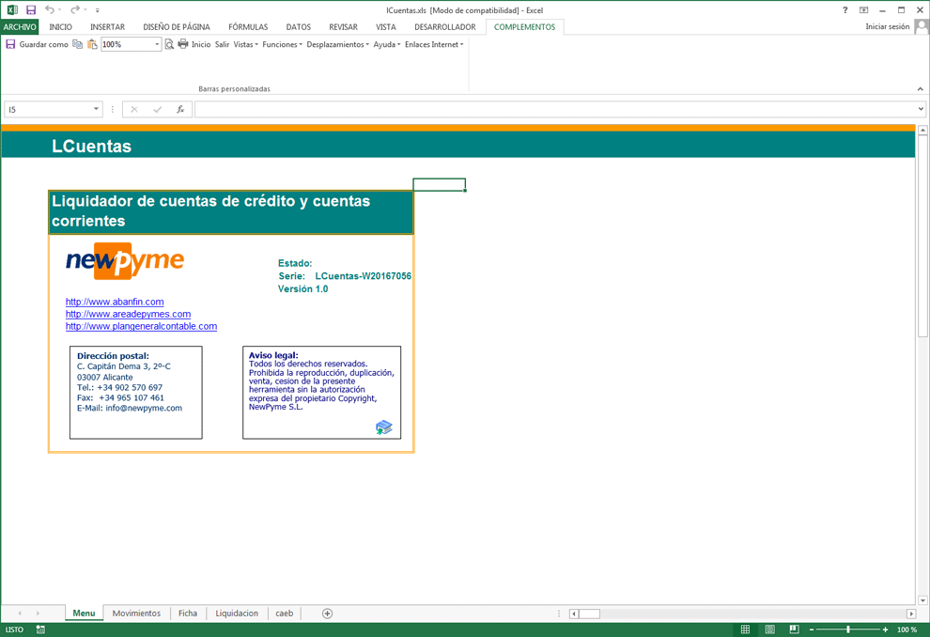Open the FÓRMULAS ribbon tab
Image resolution: width=930 pixels, height=637 pixels.
click(x=248, y=26)
